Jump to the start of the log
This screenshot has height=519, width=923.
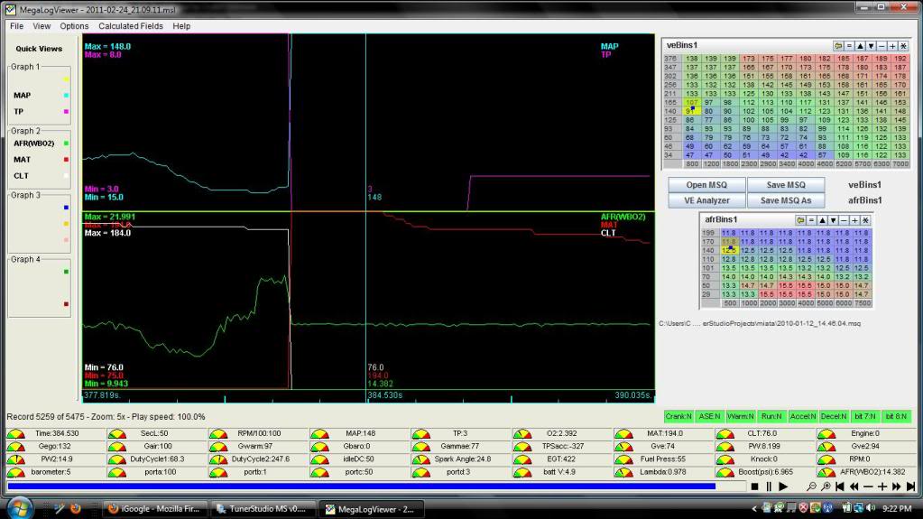(840, 487)
